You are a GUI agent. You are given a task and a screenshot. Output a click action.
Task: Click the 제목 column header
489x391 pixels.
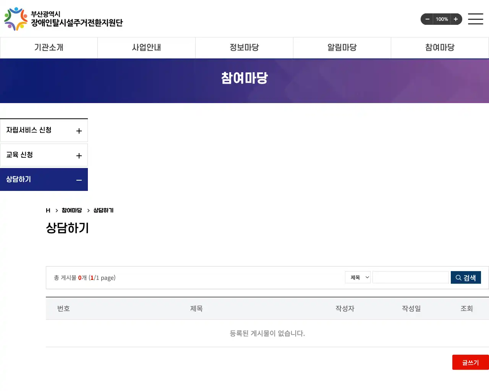(196, 309)
